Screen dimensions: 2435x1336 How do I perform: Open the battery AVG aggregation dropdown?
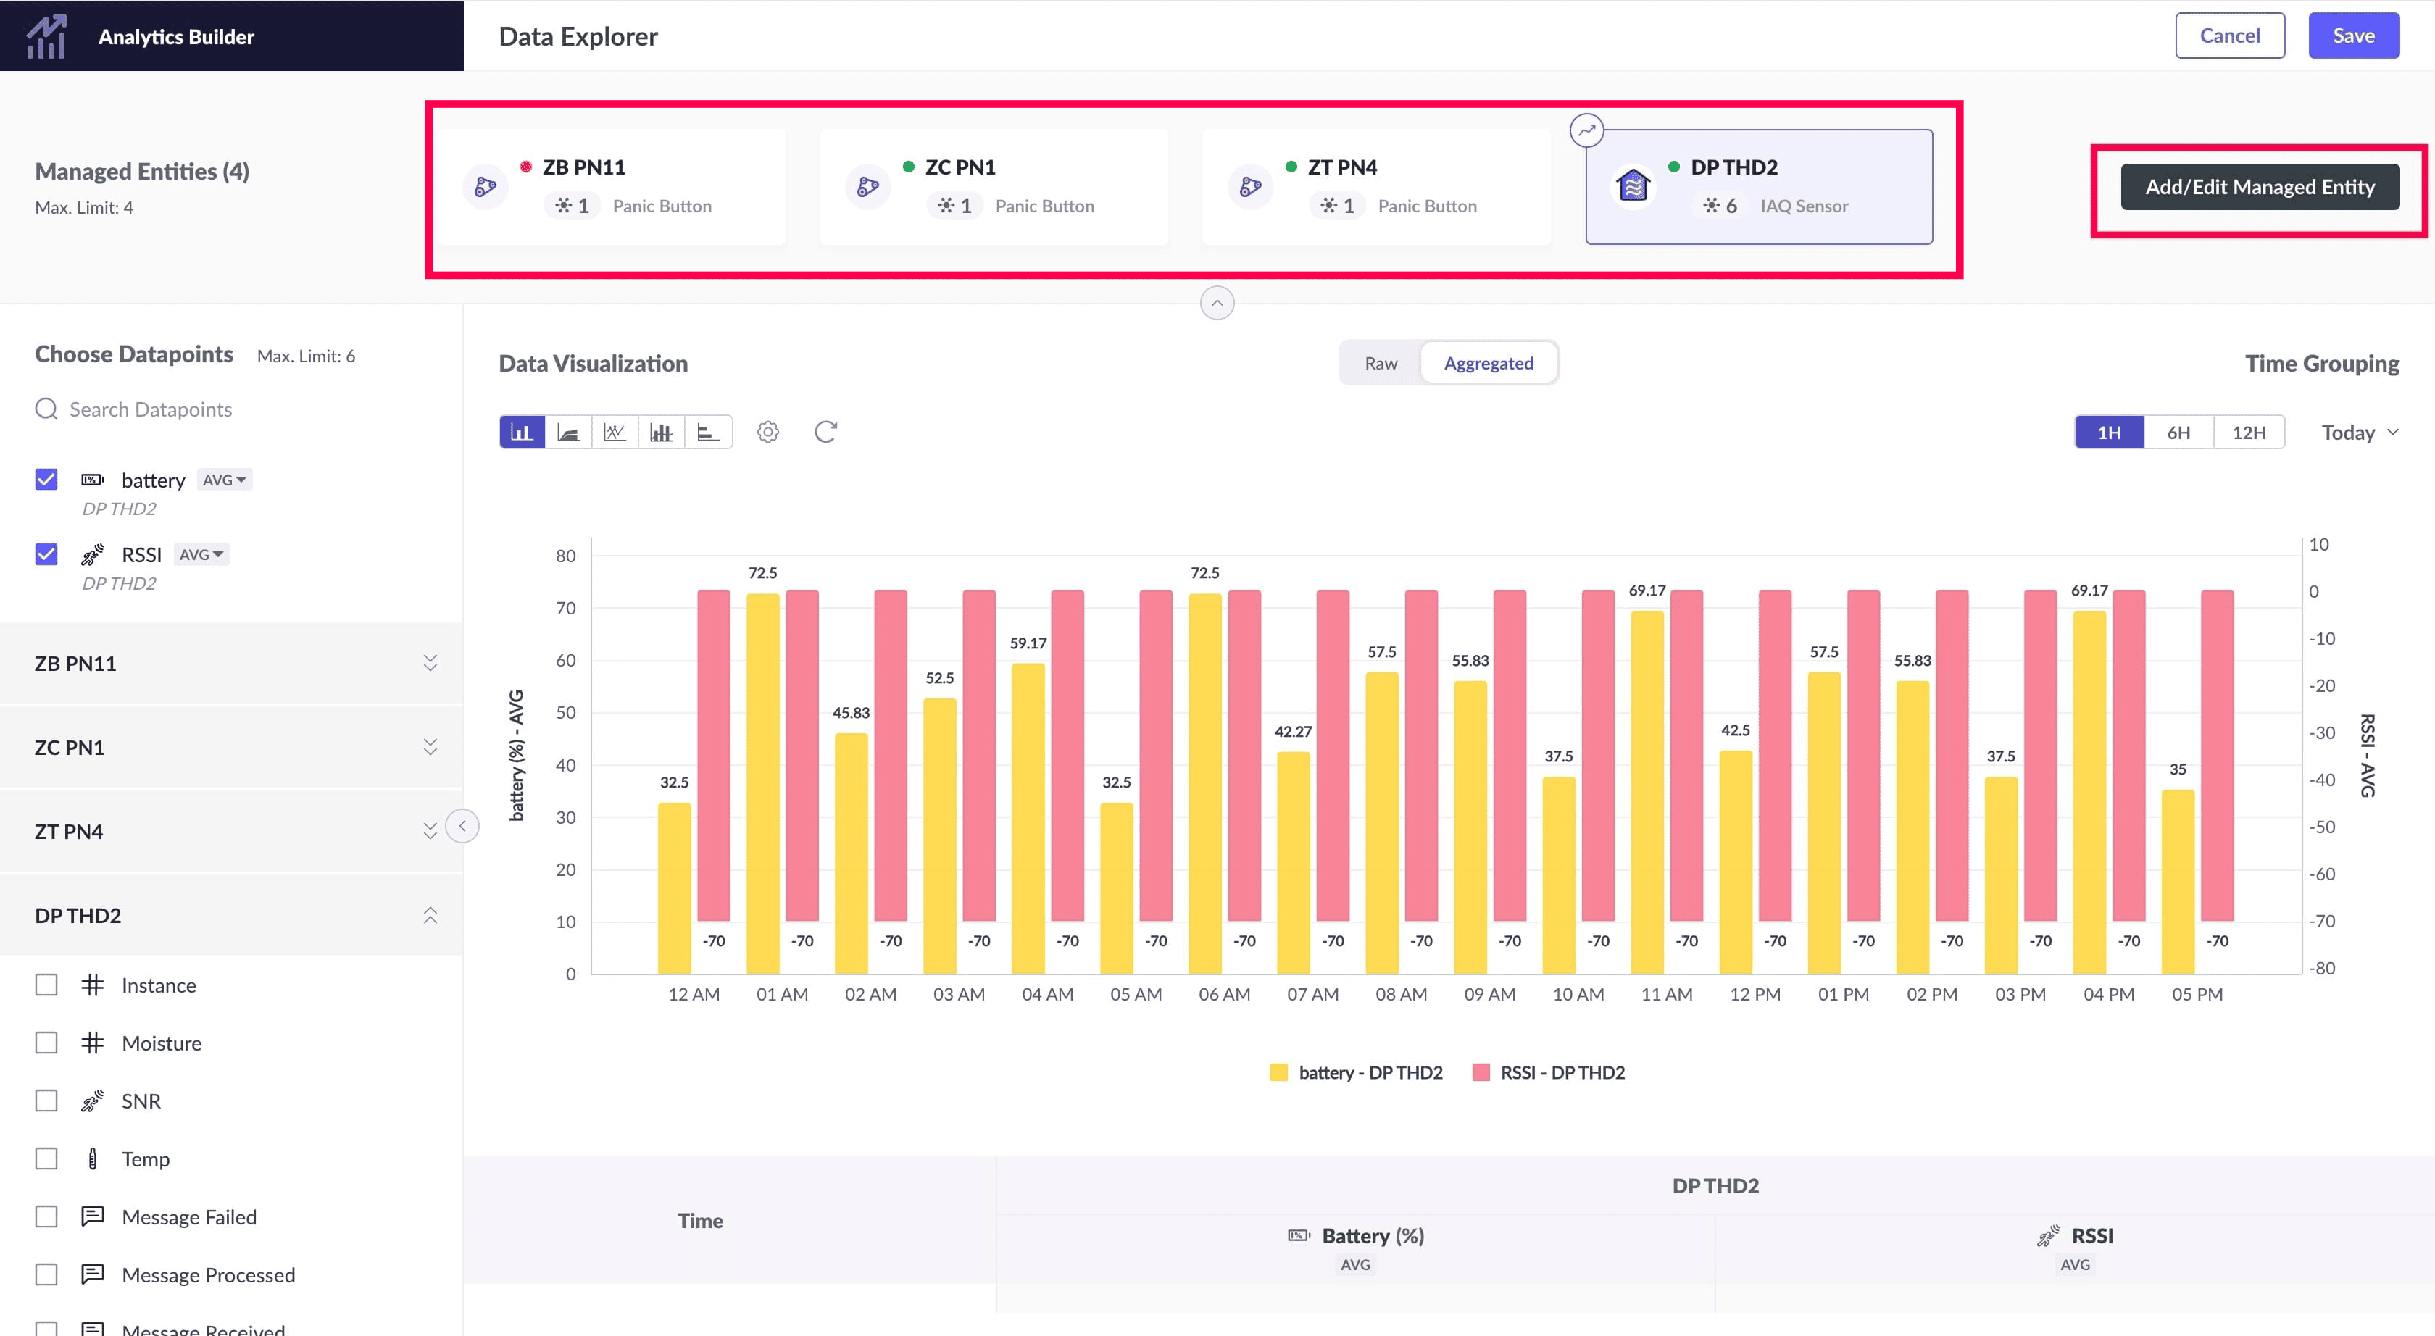click(225, 480)
